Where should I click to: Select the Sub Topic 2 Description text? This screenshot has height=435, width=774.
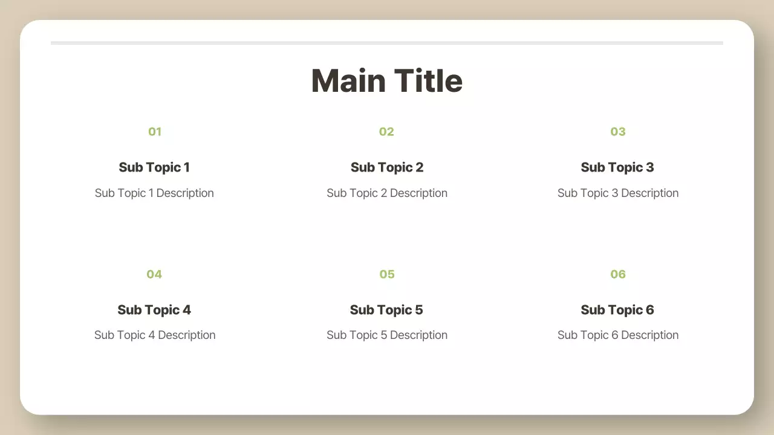387,193
